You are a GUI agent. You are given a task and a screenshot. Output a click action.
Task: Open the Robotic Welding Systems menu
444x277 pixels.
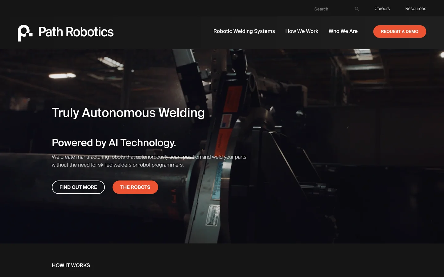(x=244, y=31)
